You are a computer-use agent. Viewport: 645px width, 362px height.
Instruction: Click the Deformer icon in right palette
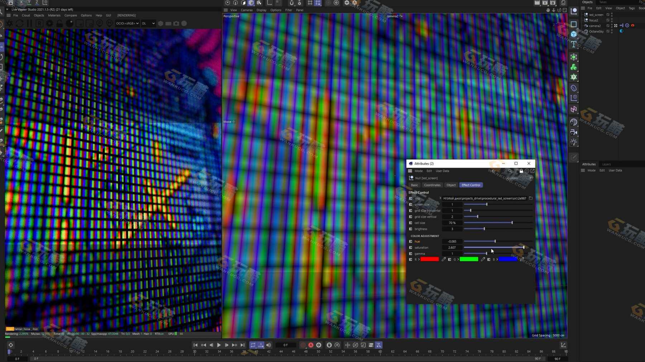pyautogui.click(x=574, y=88)
